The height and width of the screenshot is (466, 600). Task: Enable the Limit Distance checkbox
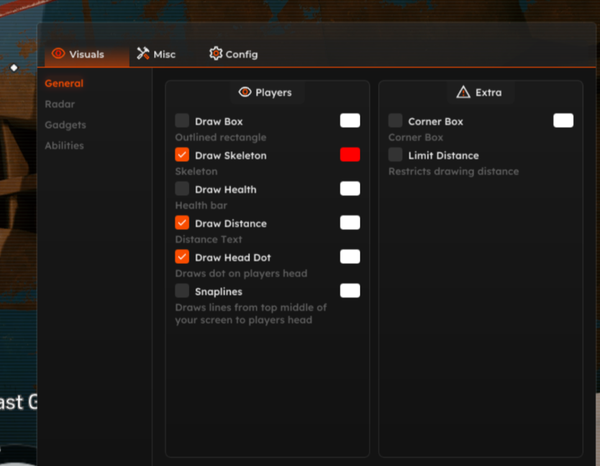click(396, 155)
